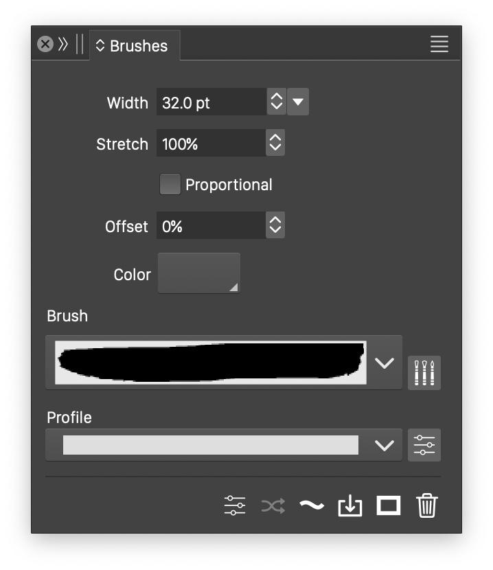Expand the Width presets dropdown arrow
This screenshot has width=493, height=570.
pyautogui.click(x=297, y=102)
